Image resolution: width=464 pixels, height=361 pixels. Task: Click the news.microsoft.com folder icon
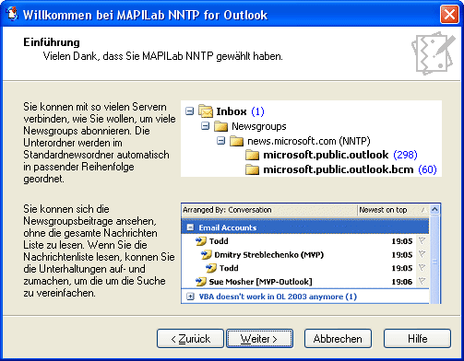click(236, 141)
